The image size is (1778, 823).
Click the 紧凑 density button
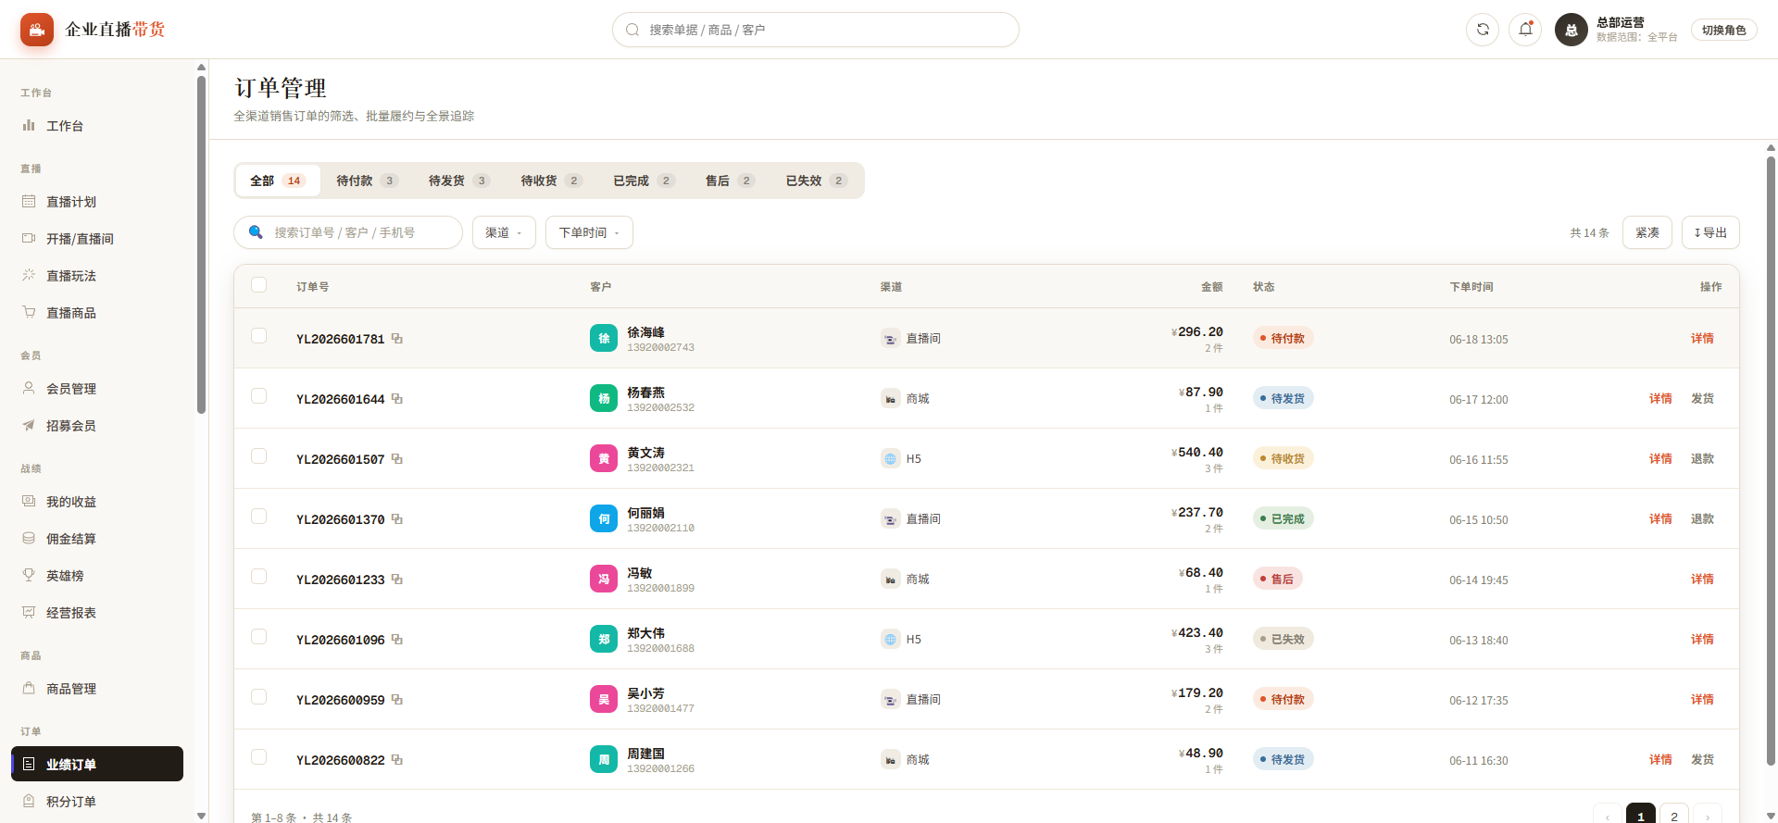click(1647, 232)
